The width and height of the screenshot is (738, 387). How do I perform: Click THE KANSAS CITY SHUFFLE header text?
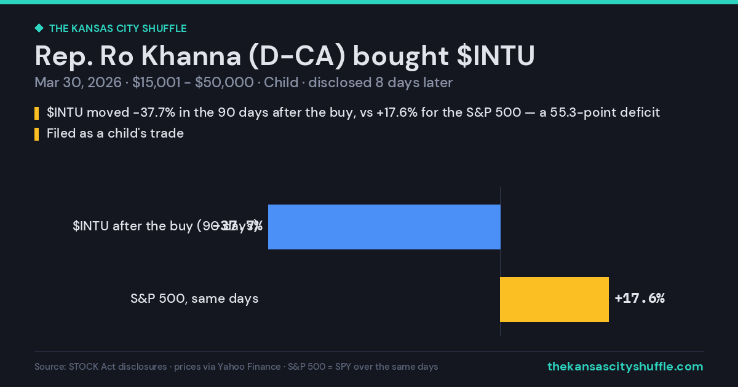point(118,28)
